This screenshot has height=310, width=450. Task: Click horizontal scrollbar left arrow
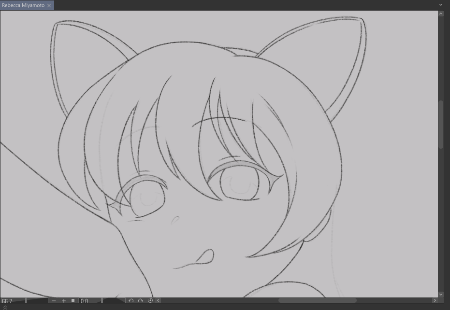[x=158, y=300]
